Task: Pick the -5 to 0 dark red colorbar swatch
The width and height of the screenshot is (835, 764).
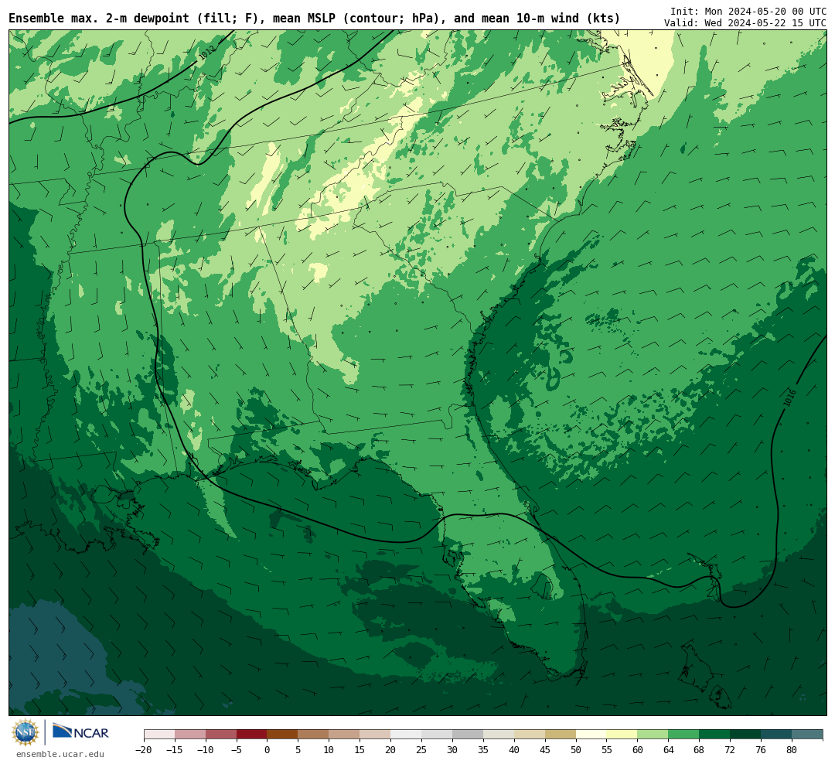Action: tap(252, 735)
